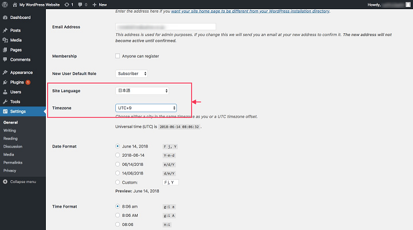Click the Collapse menu label
Viewport: 413px width, 230px height.
[23, 181]
